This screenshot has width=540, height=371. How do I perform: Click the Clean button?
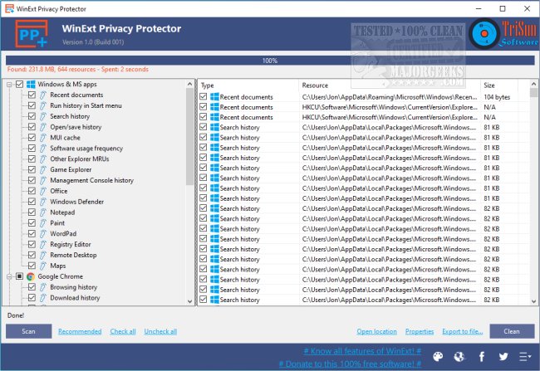512,331
